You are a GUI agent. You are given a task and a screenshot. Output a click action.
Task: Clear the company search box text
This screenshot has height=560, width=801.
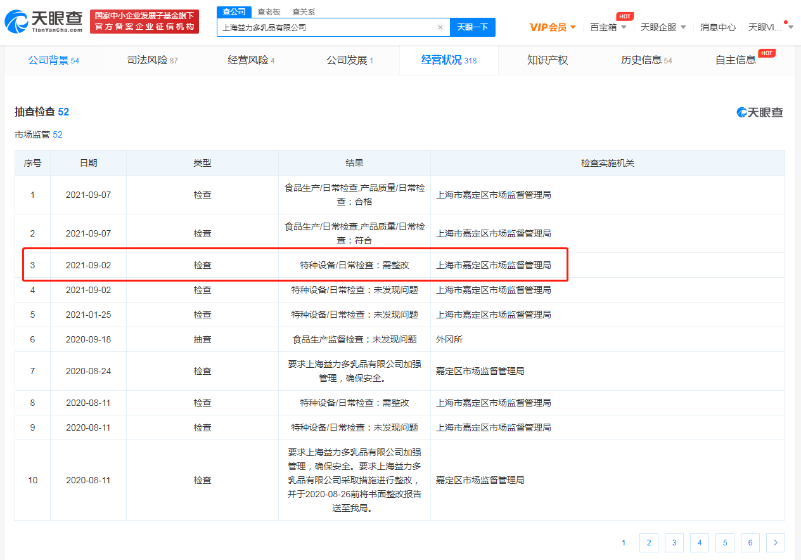[440, 27]
